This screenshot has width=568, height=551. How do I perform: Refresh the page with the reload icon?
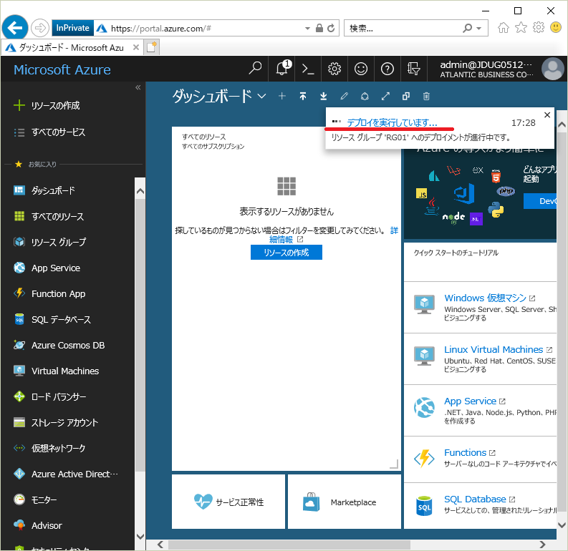tap(331, 28)
